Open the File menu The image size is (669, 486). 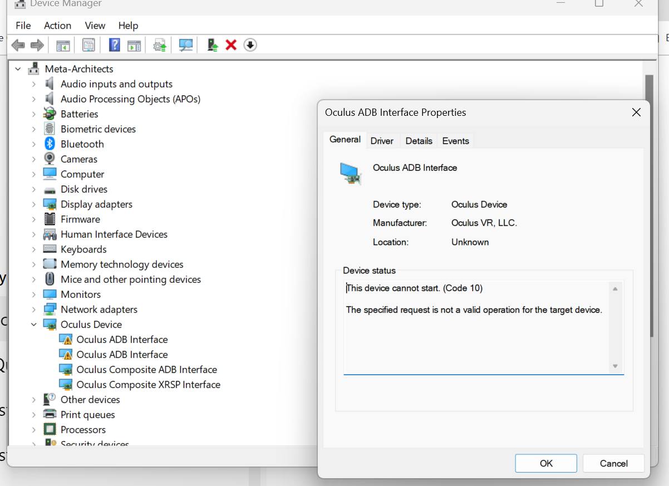[23, 26]
